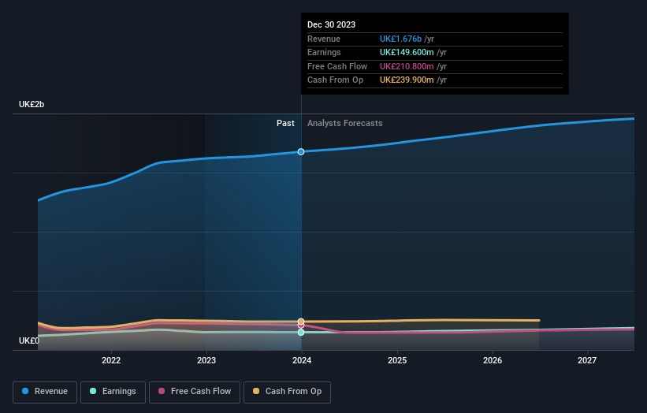Click the Past label
The width and height of the screenshot is (647, 413).
pyautogui.click(x=285, y=124)
